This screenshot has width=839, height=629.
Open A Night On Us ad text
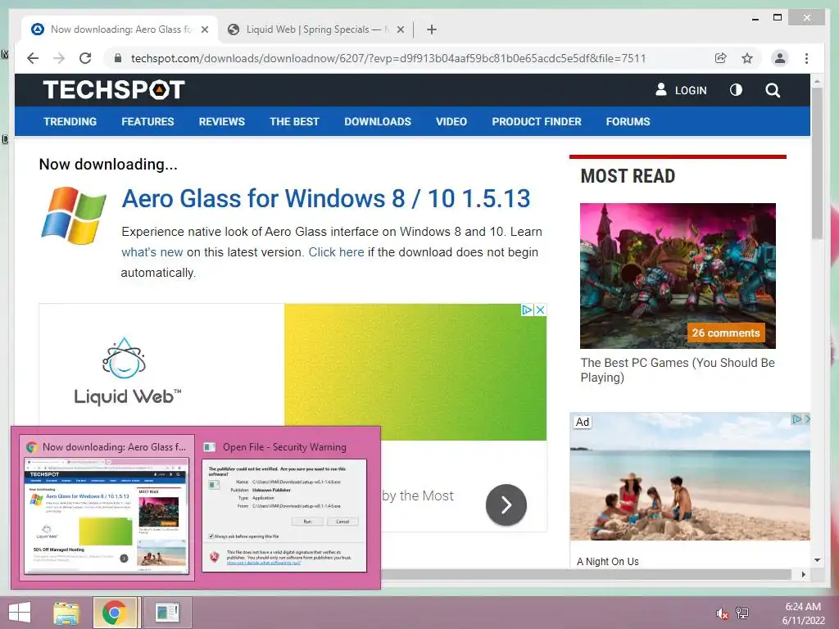pos(608,562)
